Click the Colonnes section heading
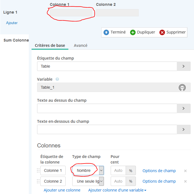The height and width of the screenshot is (194, 194). pos(49,145)
